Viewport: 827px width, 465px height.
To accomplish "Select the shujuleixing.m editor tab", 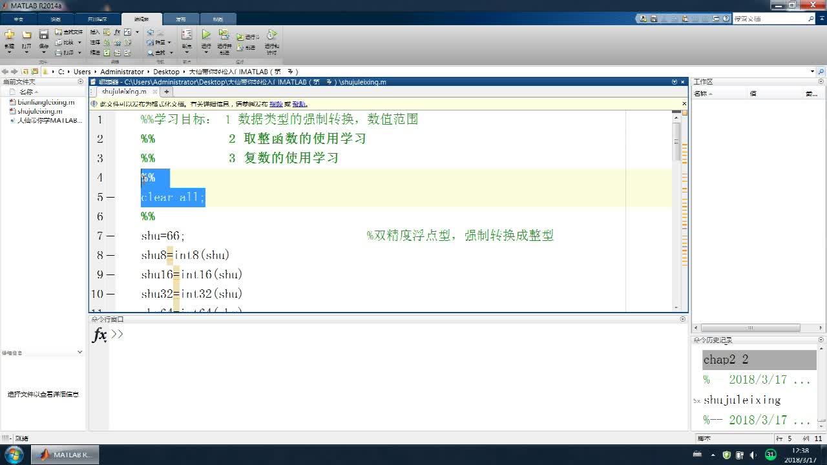I will pyautogui.click(x=124, y=92).
